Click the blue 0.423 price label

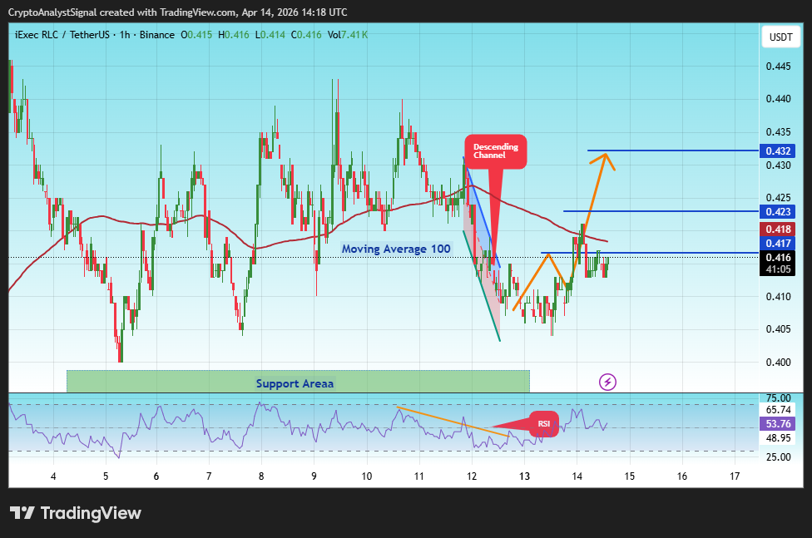[778, 212]
